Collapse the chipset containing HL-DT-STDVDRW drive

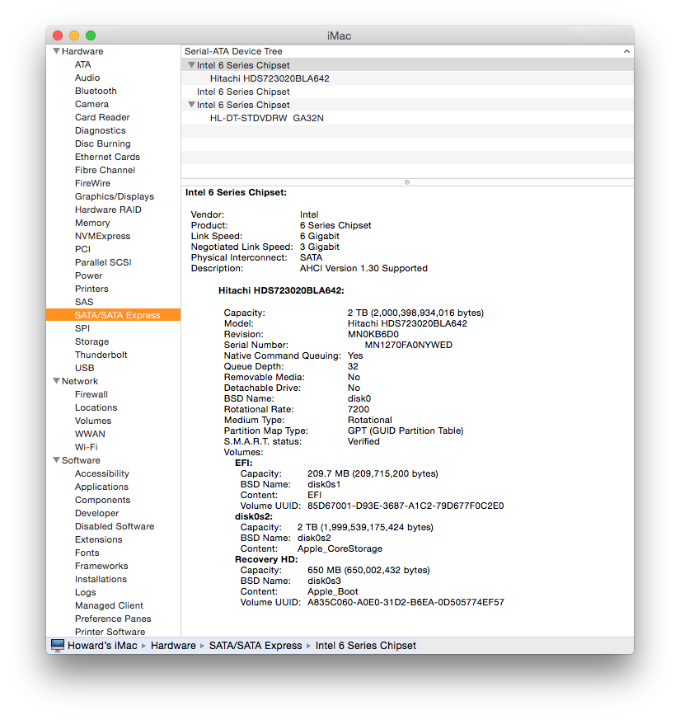tap(191, 105)
